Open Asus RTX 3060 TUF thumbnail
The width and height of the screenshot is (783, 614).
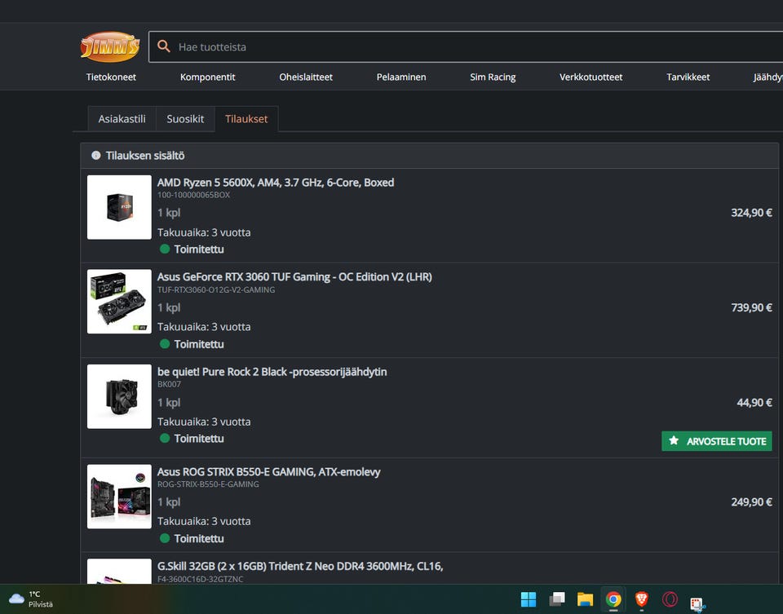point(119,302)
